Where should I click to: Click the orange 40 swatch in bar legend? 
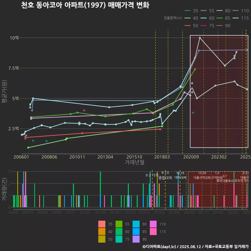pyautogui.click(x=102, y=231)
